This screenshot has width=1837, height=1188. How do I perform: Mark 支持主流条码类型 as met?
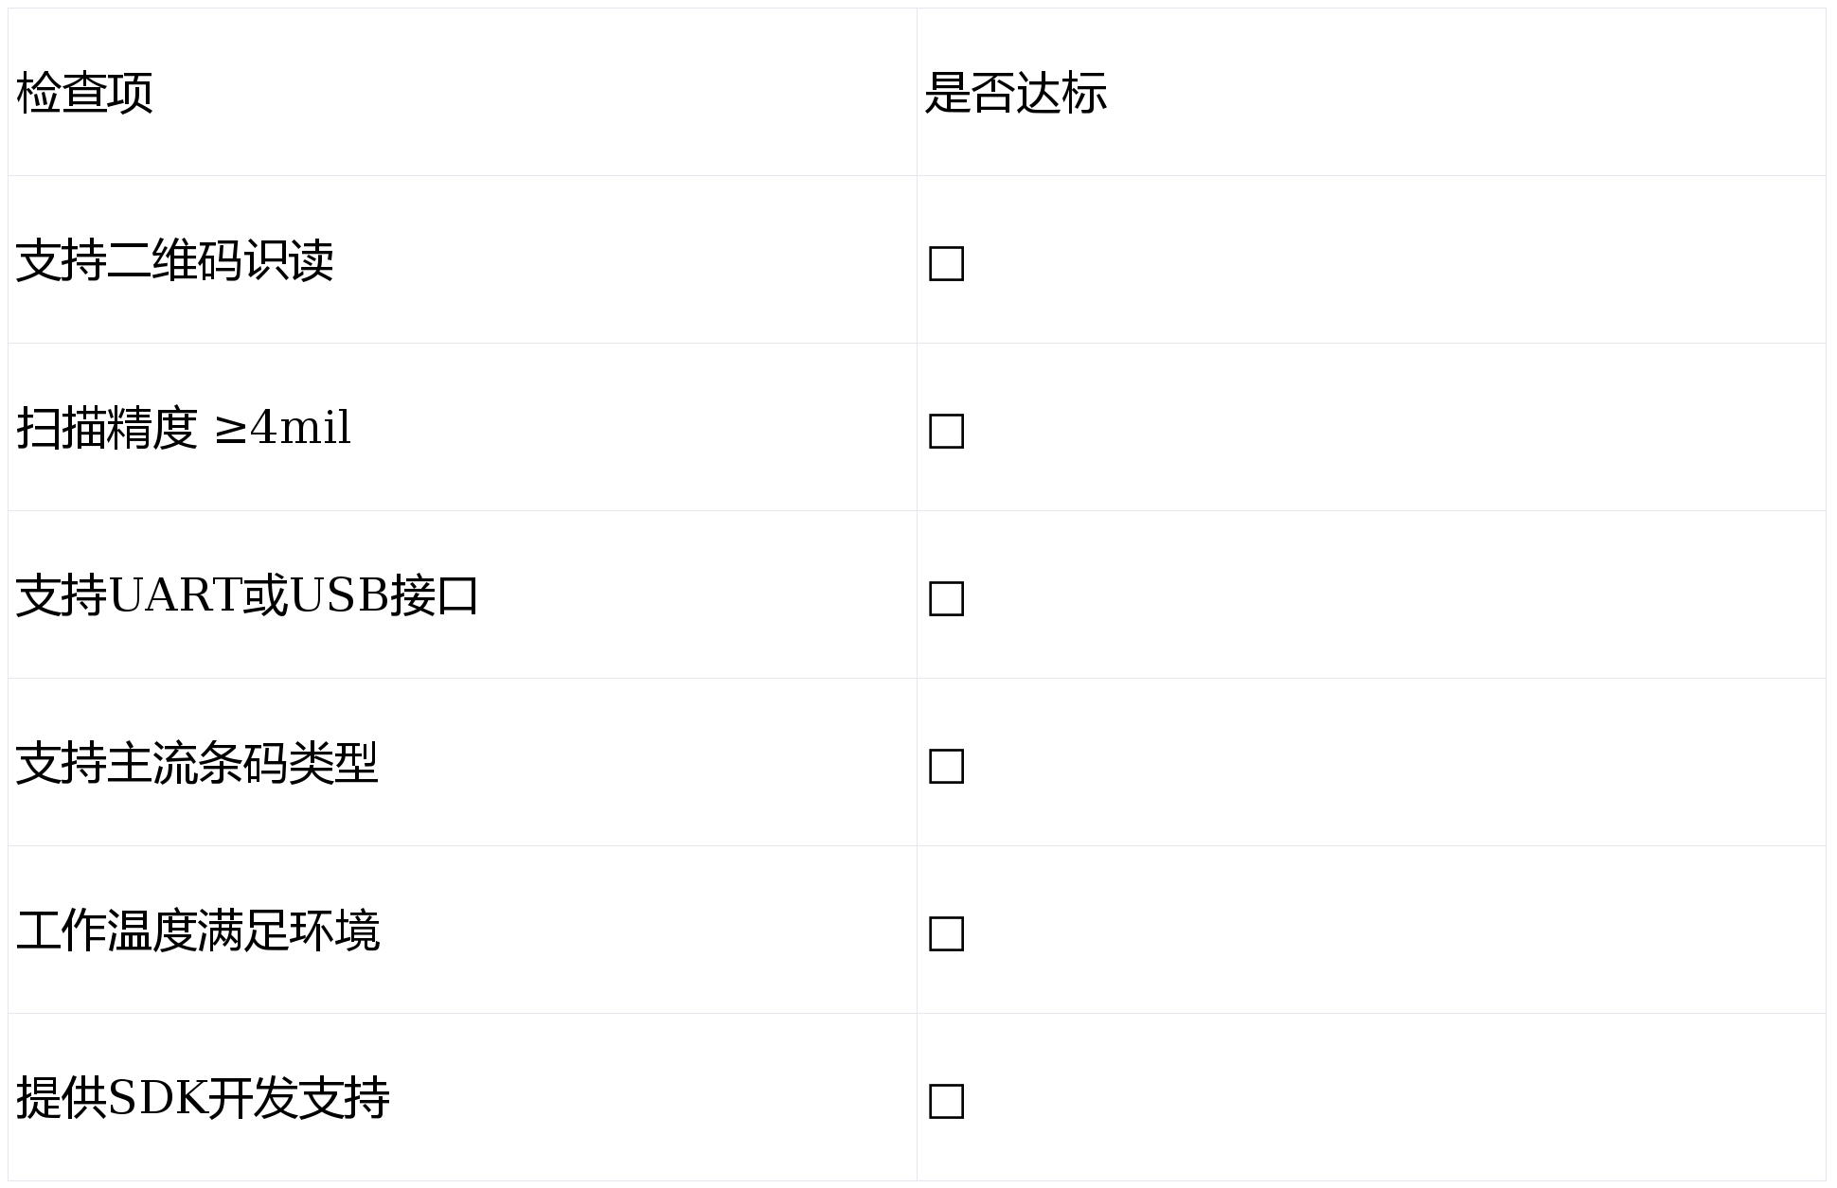tap(946, 766)
